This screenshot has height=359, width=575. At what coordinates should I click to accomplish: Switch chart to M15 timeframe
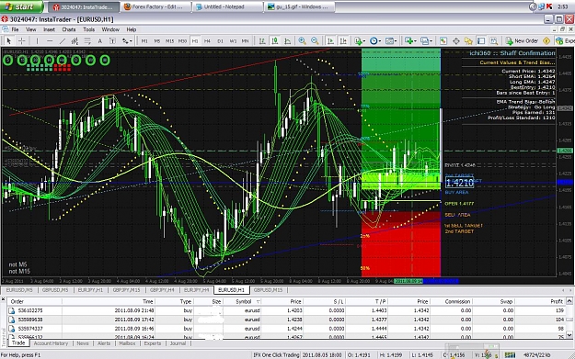[169, 41]
